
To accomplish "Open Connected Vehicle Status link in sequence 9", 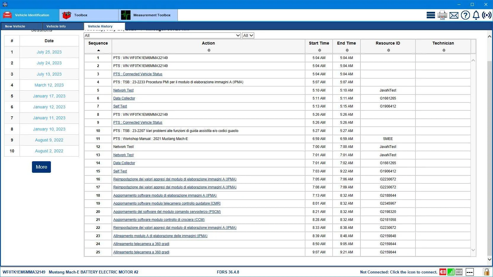I will click(138, 123).
